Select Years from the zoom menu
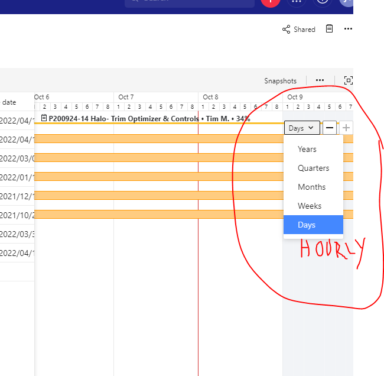Viewport: 384px width, 376px height. click(x=307, y=149)
